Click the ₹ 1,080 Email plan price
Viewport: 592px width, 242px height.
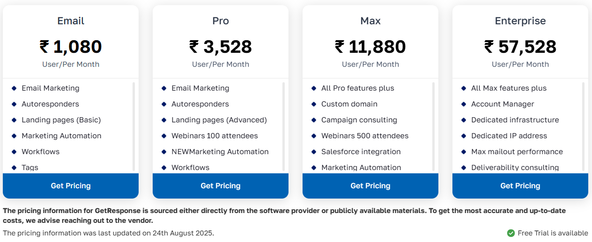click(x=71, y=47)
